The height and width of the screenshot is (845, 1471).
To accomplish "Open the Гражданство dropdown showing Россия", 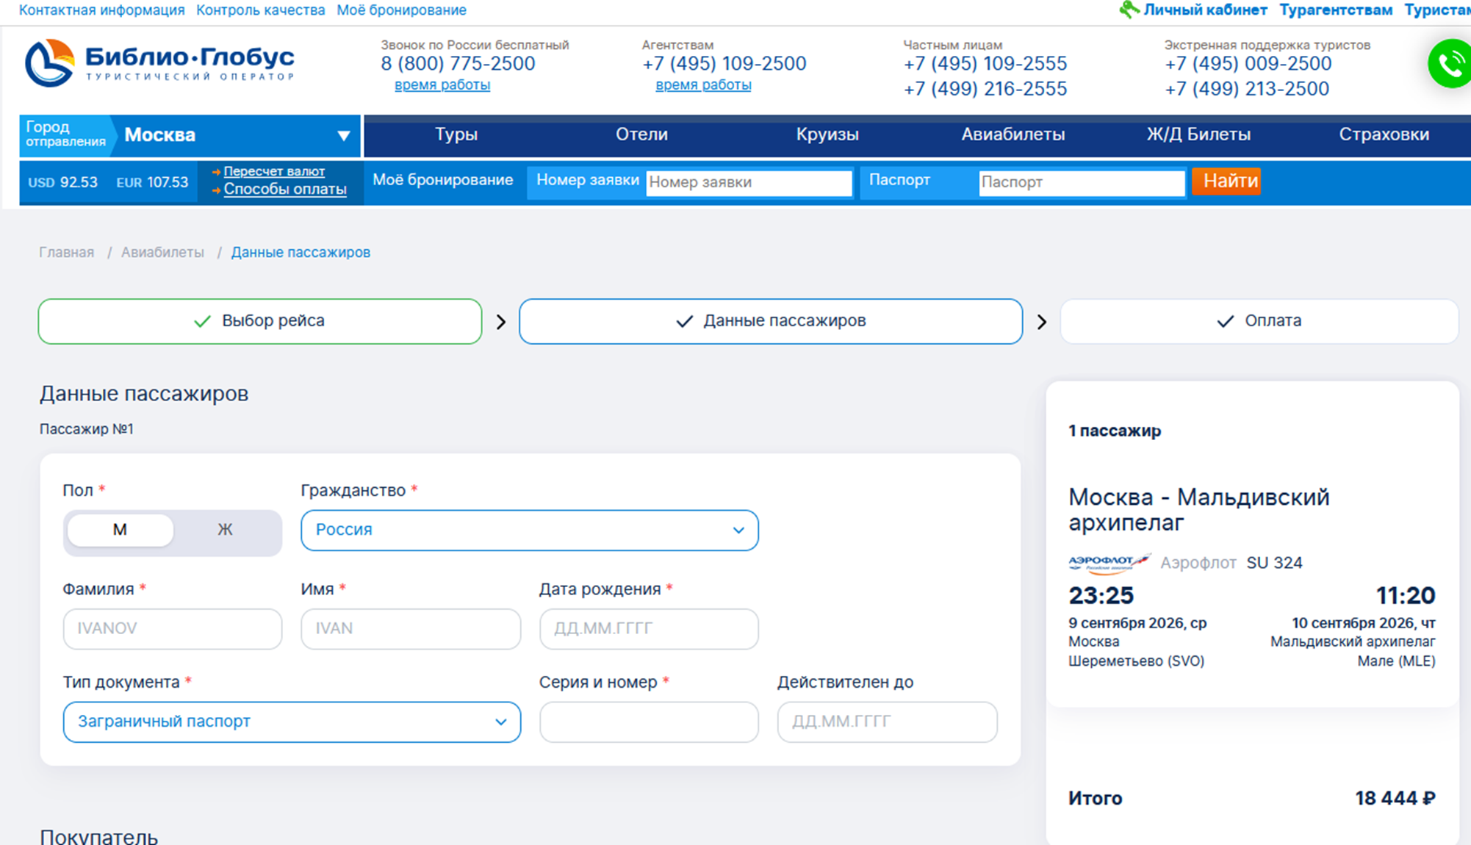I will point(529,530).
